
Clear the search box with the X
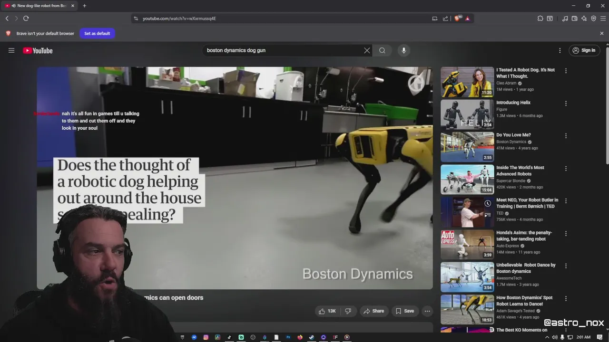point(367,50)
